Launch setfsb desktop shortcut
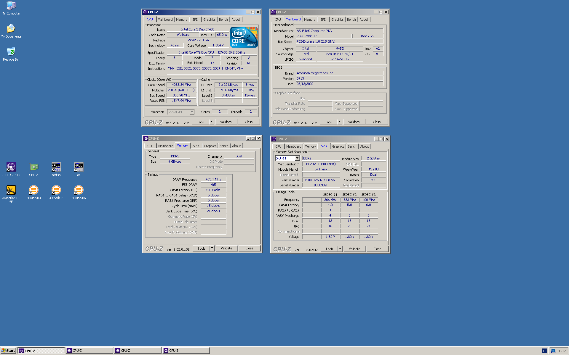 [56, 169]
